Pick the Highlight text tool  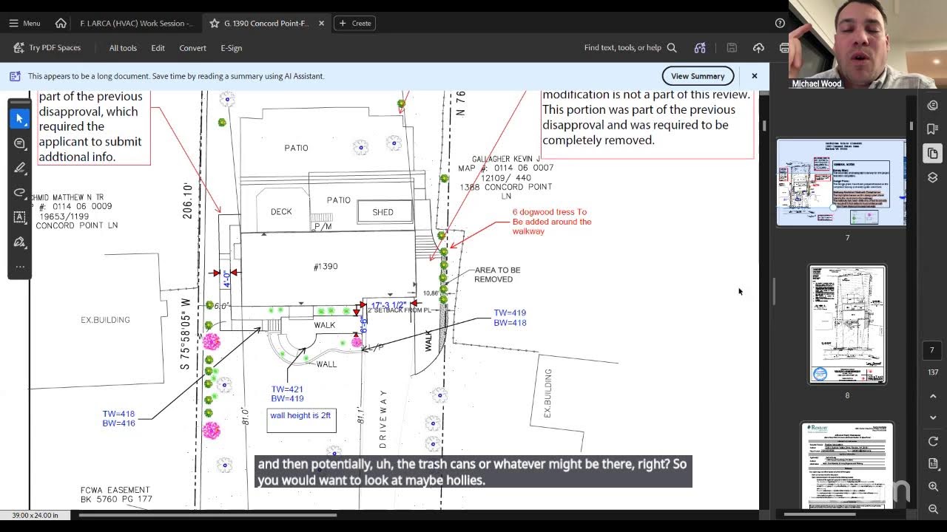point(20,168)
